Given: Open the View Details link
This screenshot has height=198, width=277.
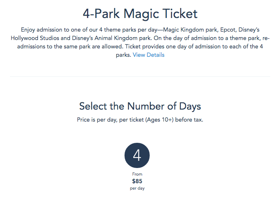Looking at the screenshot, I should 148,55.
